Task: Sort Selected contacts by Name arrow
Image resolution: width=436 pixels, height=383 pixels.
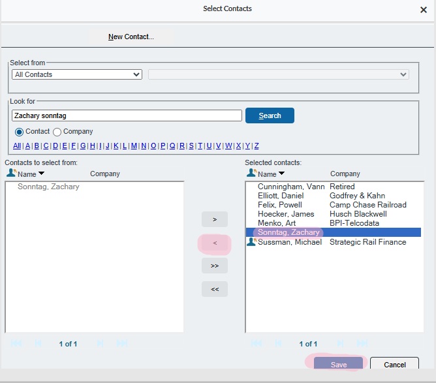Action: (281, 174)
